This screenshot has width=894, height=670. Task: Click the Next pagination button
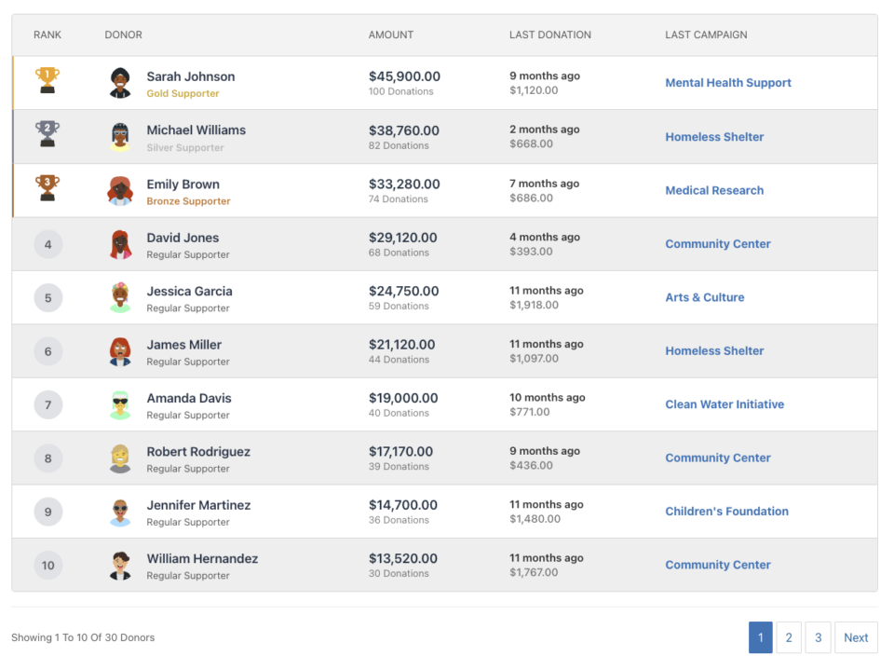click(x=856, y=637)
